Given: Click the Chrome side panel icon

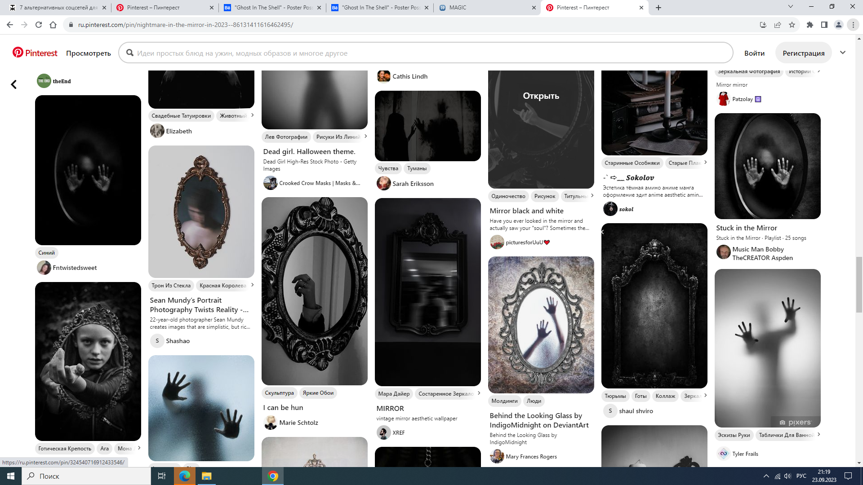Looking at the screenshot, I should (x=824, y=25).
